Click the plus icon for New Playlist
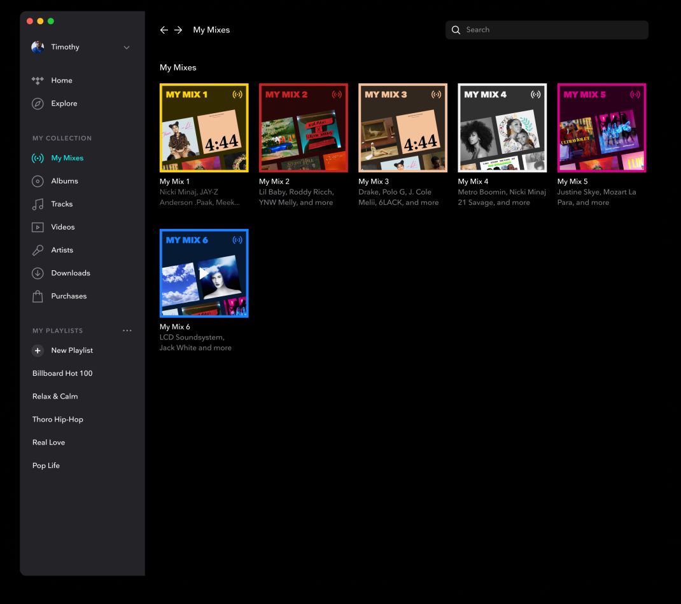Image resolution: width=681 pixels, height=604 pixels. 38,350
